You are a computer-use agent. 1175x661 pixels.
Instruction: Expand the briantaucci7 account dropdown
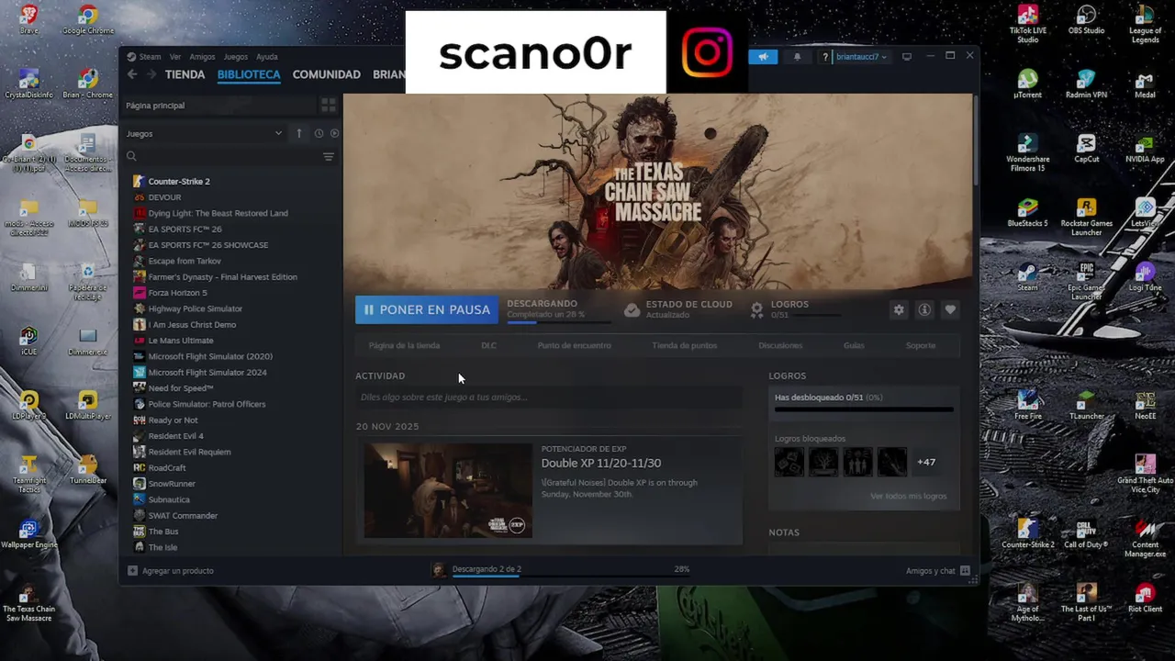coord(861,57)
